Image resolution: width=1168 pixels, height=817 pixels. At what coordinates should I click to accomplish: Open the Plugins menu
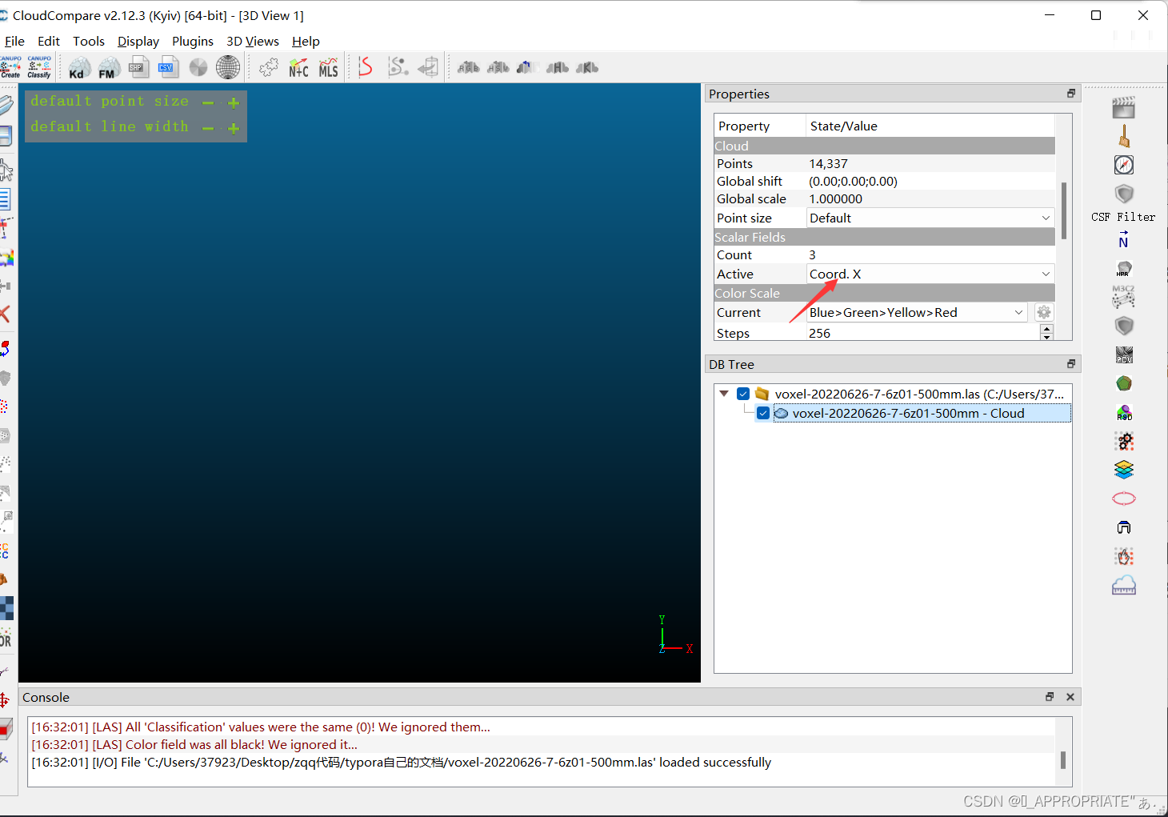click(193, 41)
